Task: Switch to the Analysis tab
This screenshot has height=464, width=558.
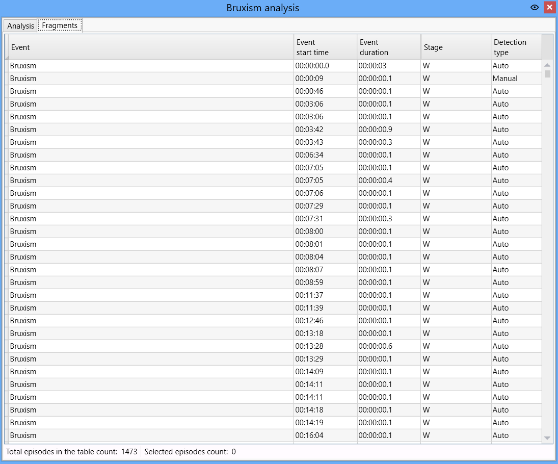Action: 21,26
